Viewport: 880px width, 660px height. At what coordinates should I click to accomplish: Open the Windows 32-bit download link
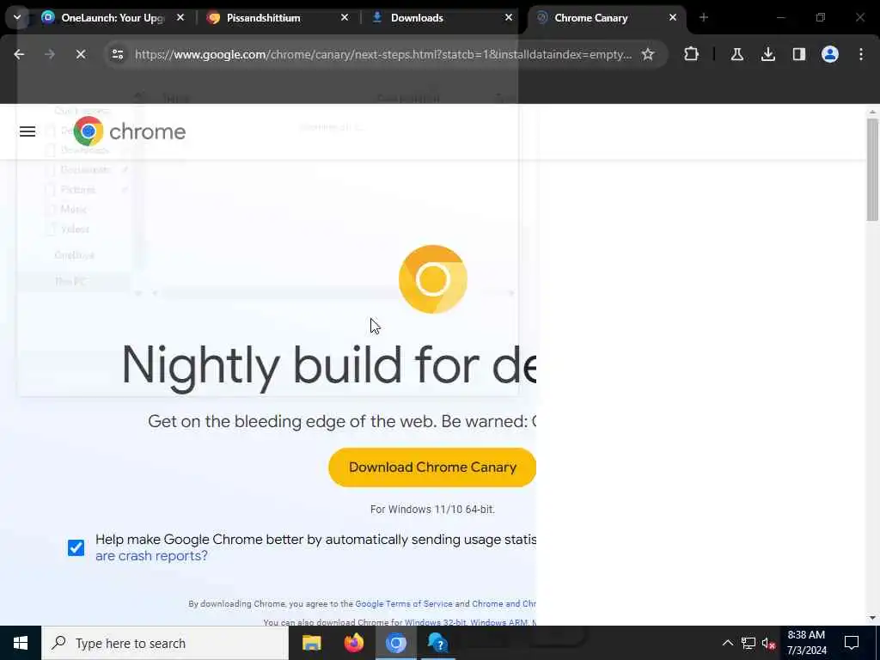click(x=436, y=622)
